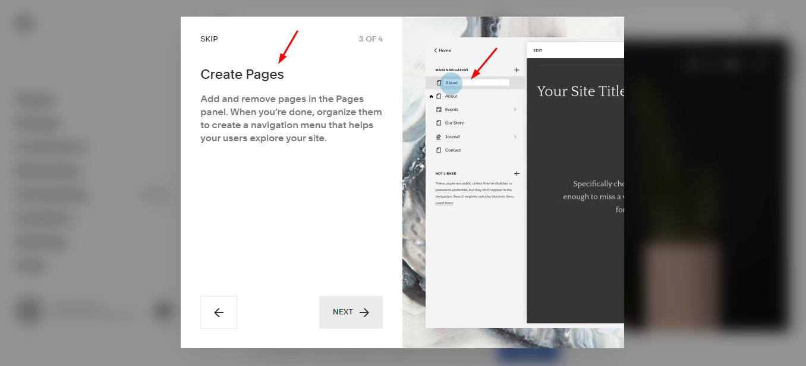Add a page with Not Linked plus icon
Screen dimensions: 806x366
coord(517,174)
